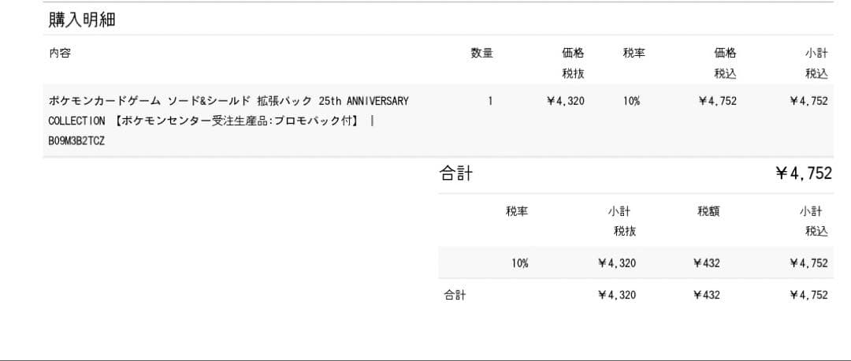Select the item row's ¥4,320 tax-excluded price
This screenshot has width=851, height=361.
click(565, 101)
